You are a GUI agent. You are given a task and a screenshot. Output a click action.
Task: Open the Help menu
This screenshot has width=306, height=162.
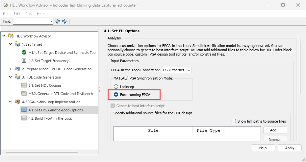click(x=40, y=14)
